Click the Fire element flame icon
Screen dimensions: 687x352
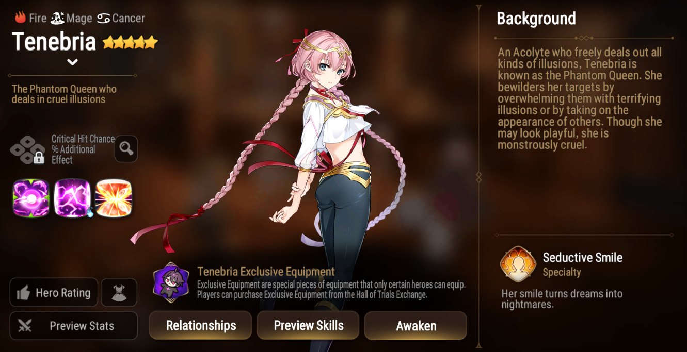[x=20, y=18]
